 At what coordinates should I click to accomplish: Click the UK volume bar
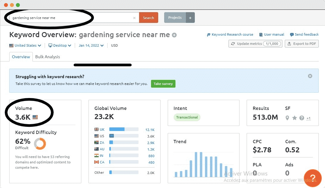click(124, 129)
